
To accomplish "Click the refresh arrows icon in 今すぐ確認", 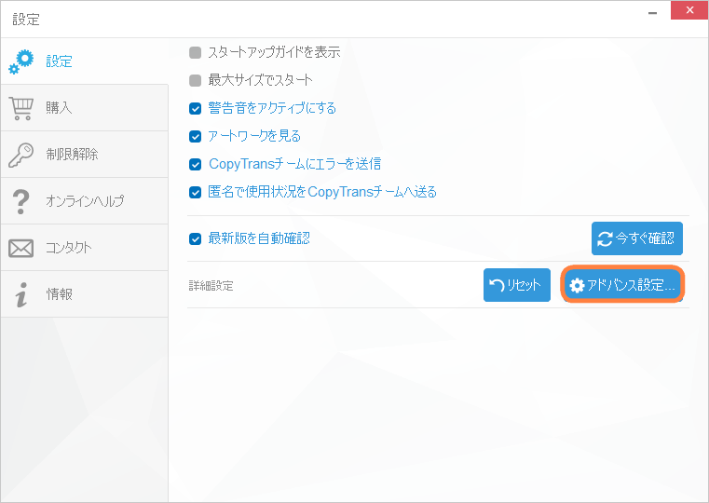I will pyautogui.click(x=605, y=238).
